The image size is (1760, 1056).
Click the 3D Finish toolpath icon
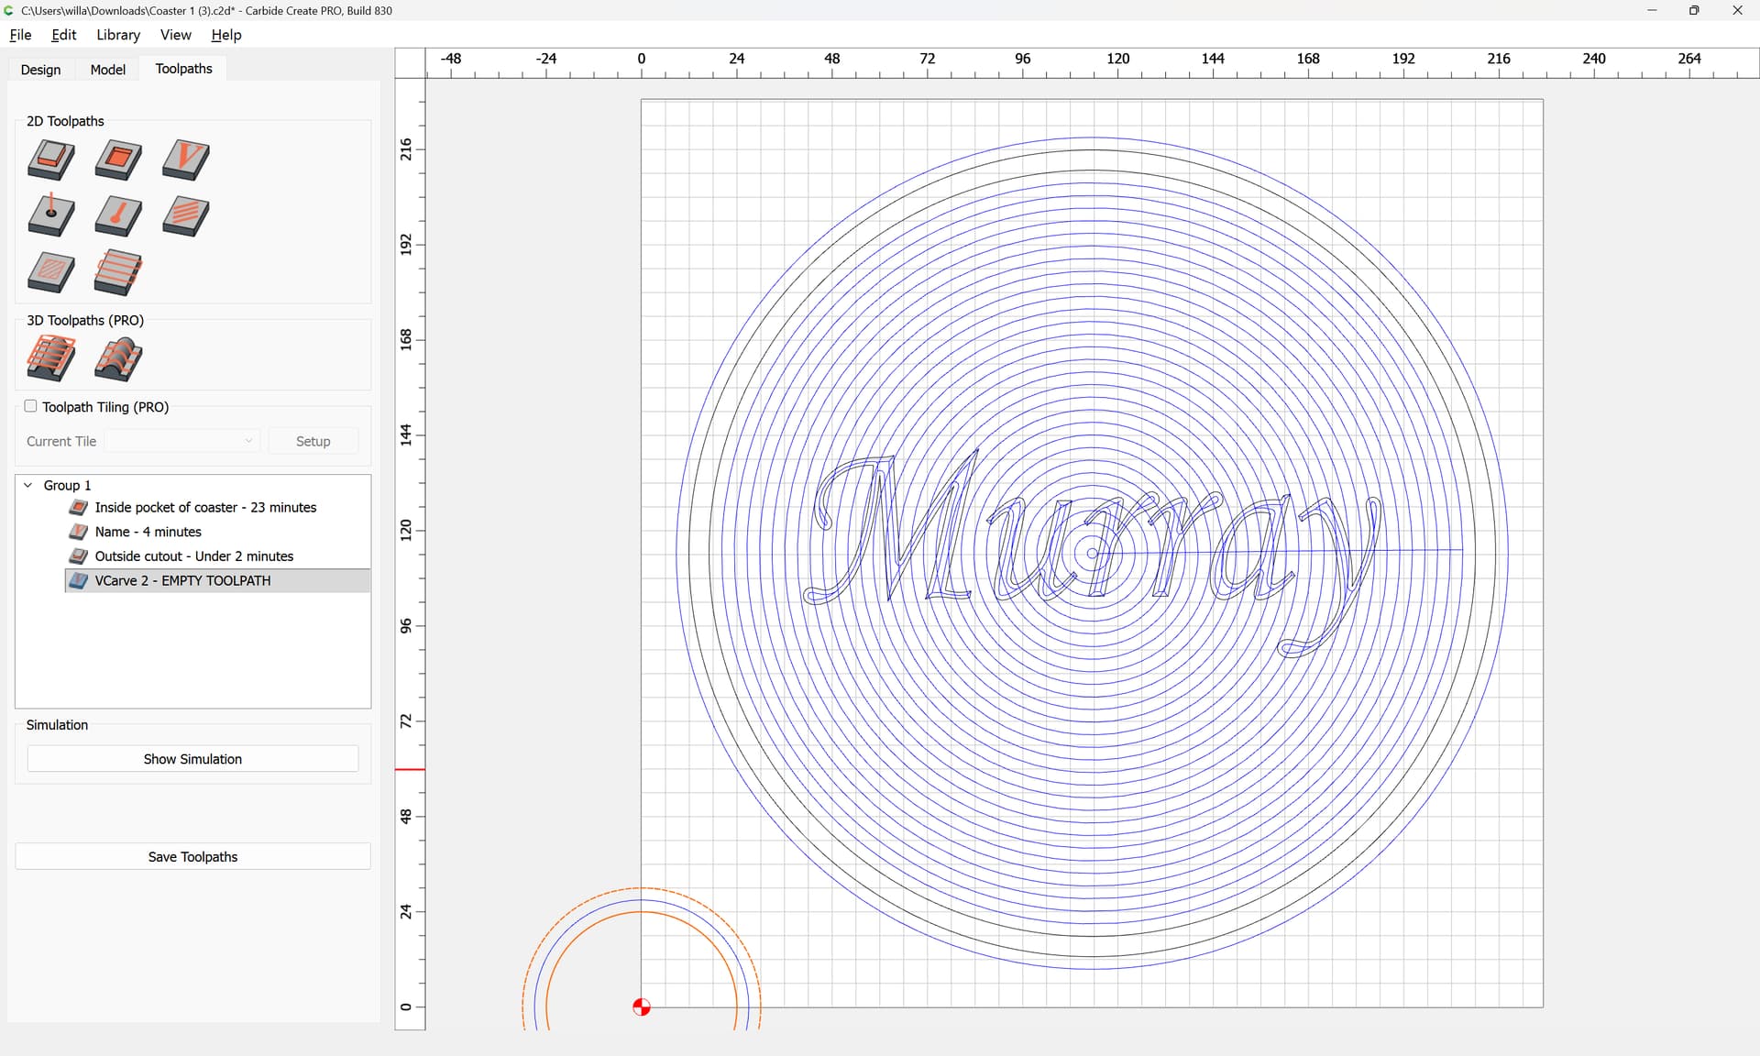pyautogui.click(x=118, y=358)
